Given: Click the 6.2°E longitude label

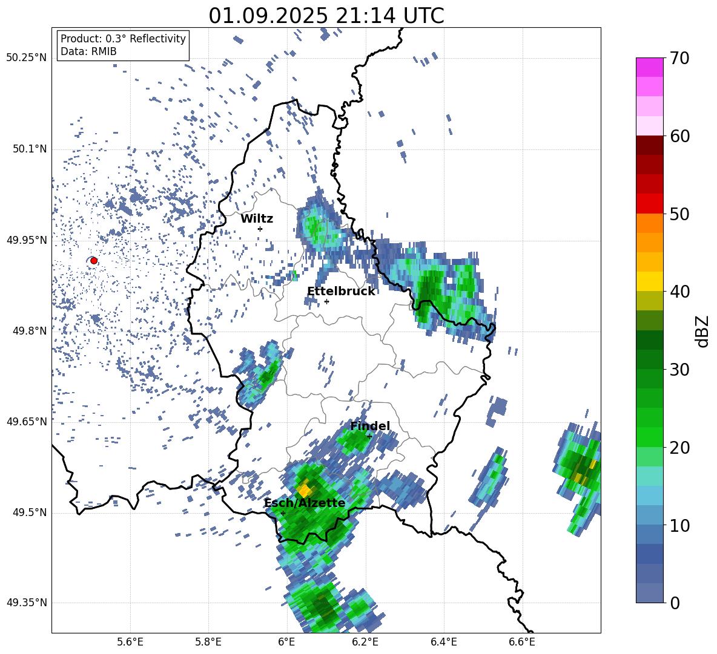Looking at the screenshot, I should tap(365, 642).
